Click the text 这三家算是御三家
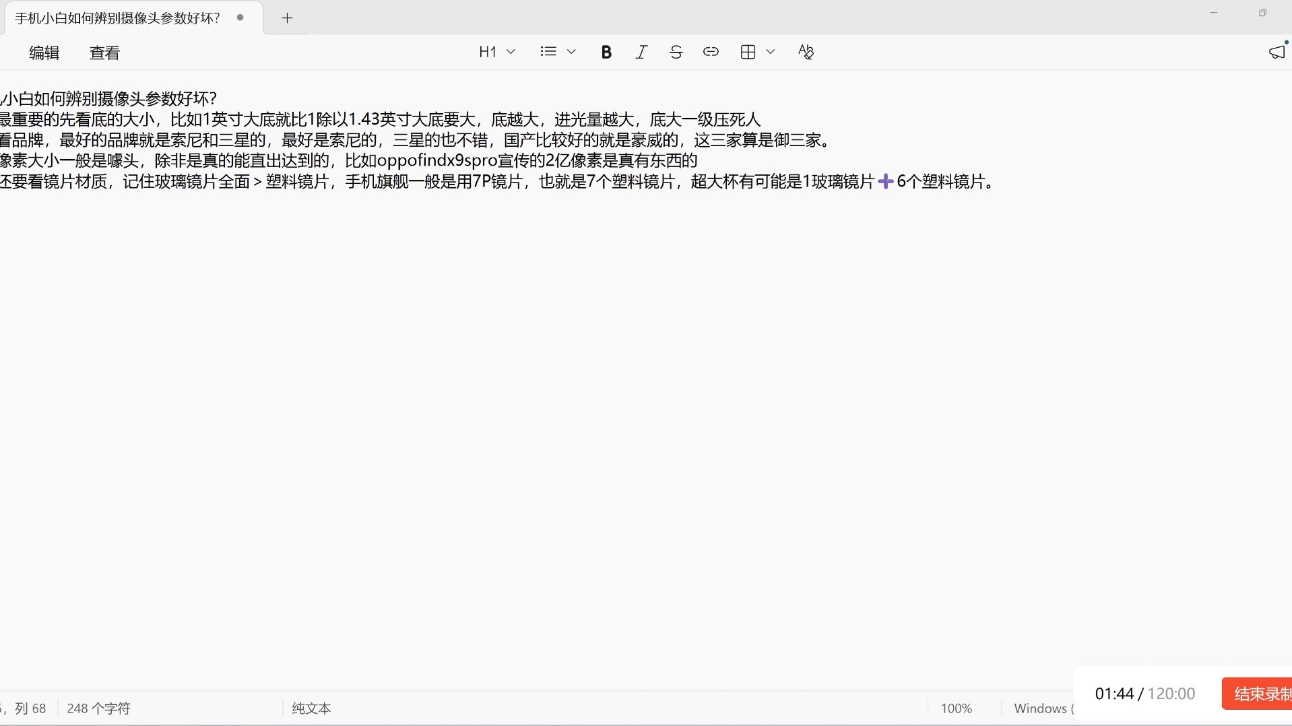 (757, 140)
